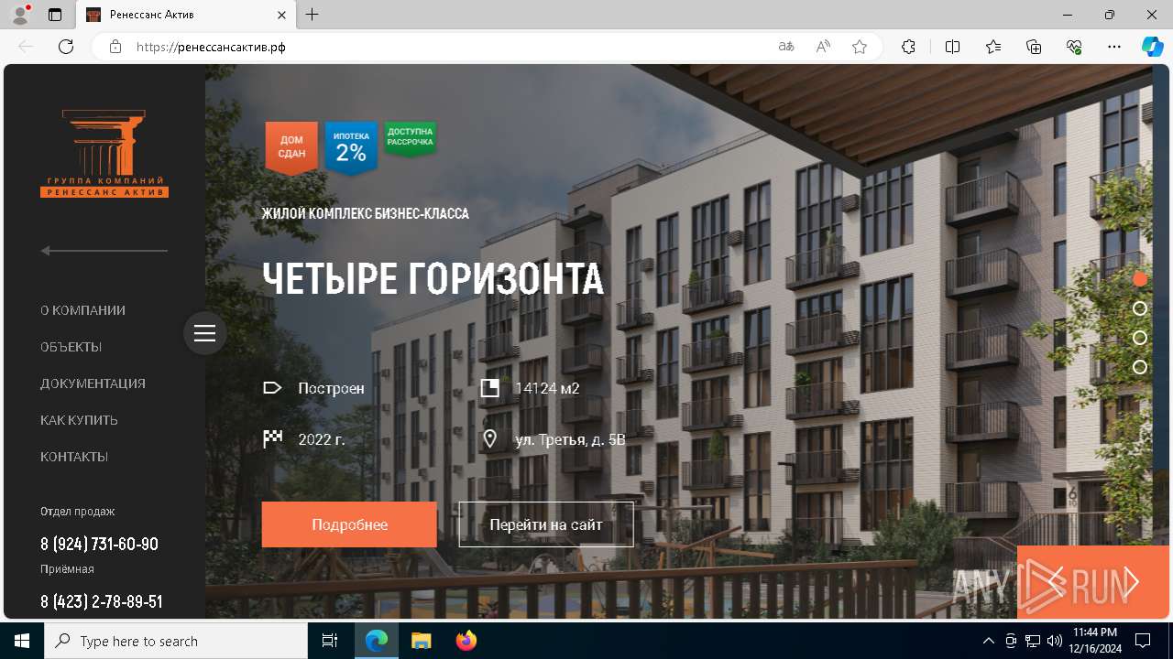Open Copilot sidebar icon
Viewport: 1173px width, 659px height.
pyautogui.click(x=1152, y=47)
